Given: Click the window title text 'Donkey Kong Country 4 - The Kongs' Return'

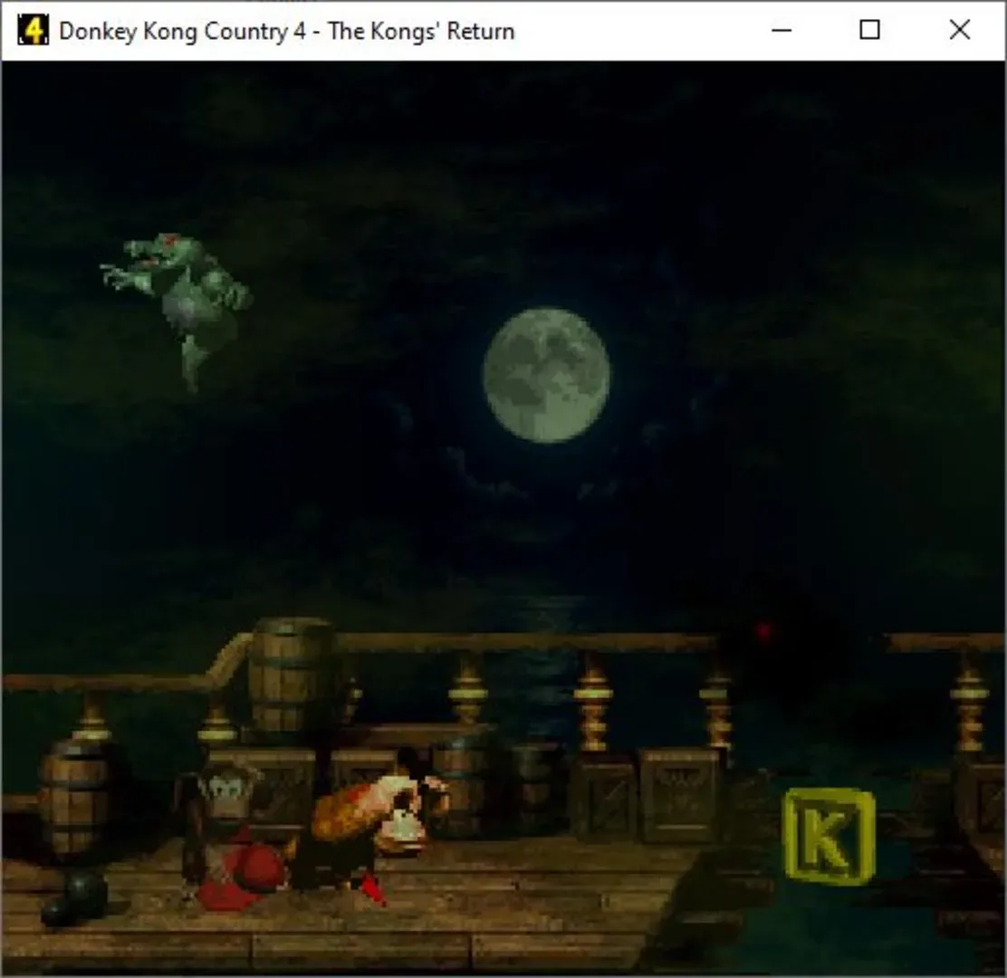Looking at the screenshot, I should [286, 32].
